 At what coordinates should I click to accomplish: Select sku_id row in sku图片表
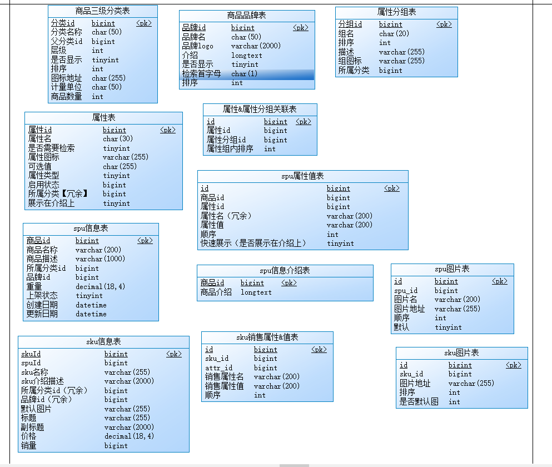click(461, 374)
